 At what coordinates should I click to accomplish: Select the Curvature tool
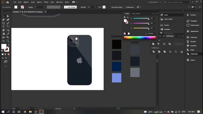8,20
